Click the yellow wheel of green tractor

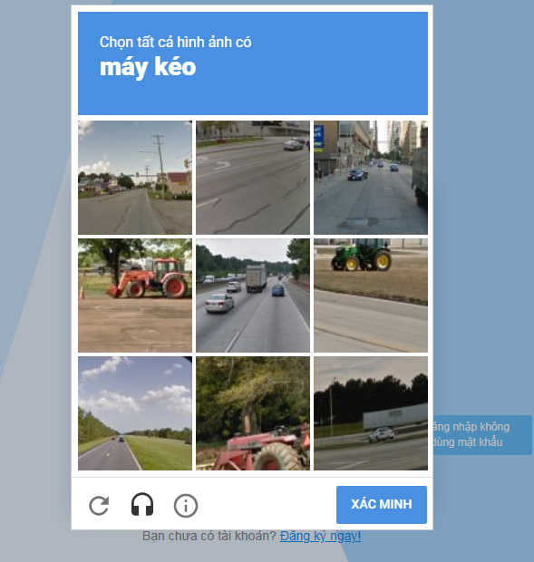tap(382, 260)
